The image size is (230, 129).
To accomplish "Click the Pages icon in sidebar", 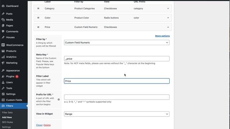I will (3, 25).
